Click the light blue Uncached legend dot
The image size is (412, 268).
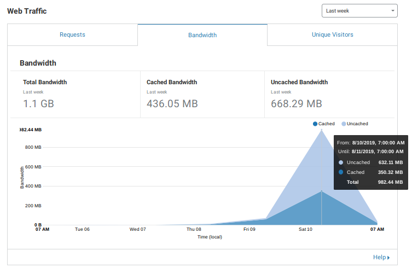click(x=344, y=124)
